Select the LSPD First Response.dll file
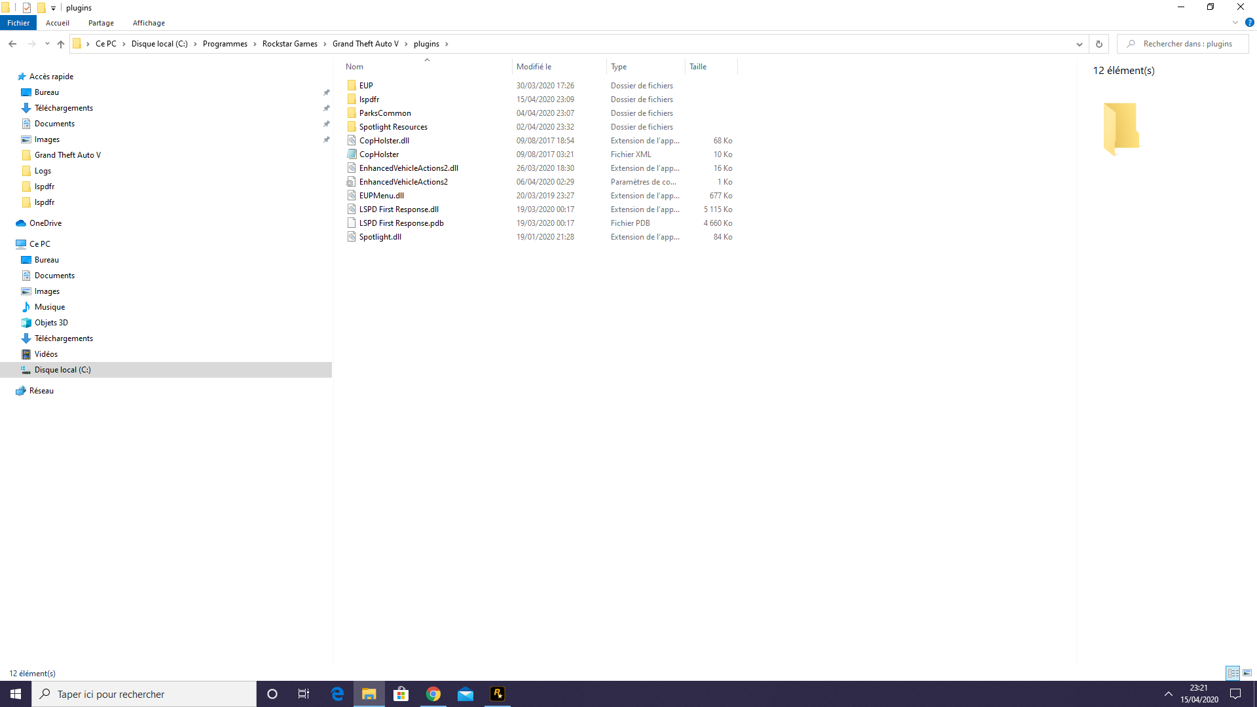 click(399, 209)
